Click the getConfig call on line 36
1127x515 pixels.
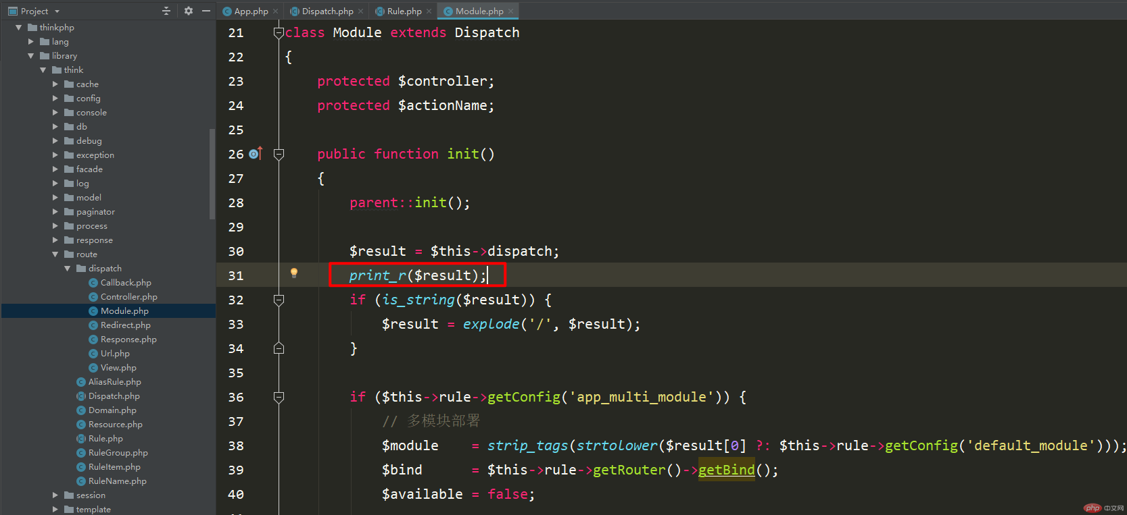click(x=524, y=397)
